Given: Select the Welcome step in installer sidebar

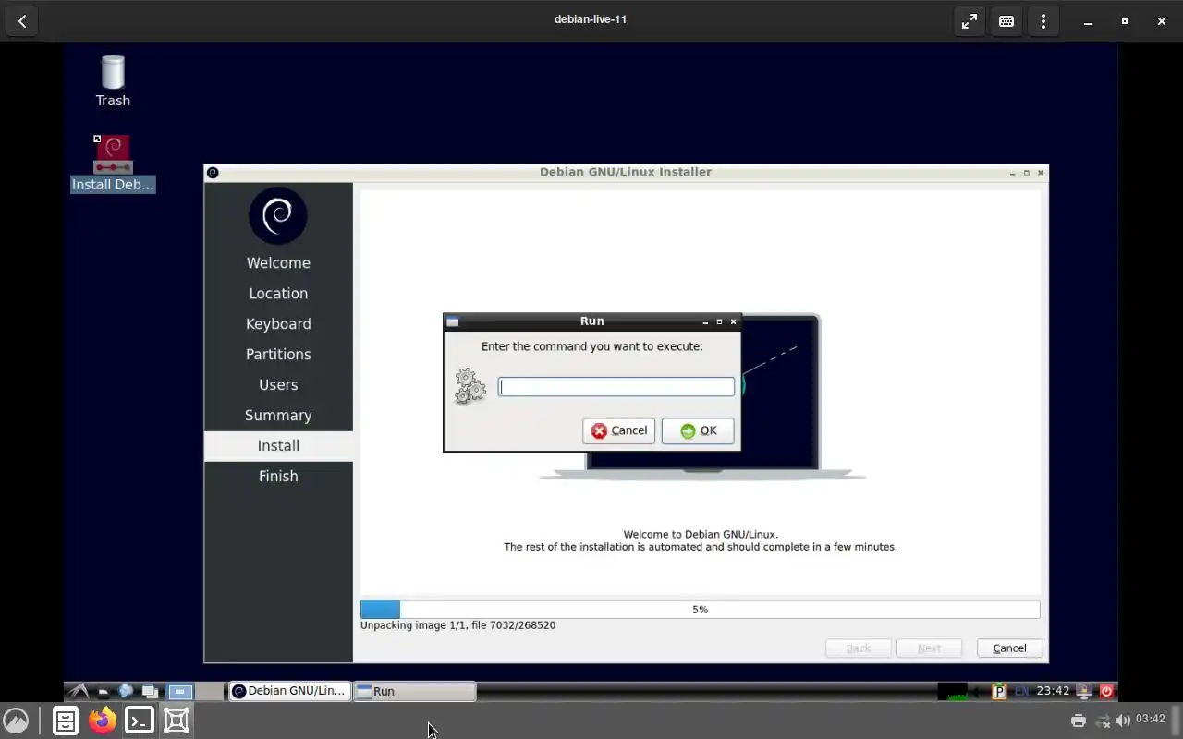Looking at the screenshot, I should 278,263.
